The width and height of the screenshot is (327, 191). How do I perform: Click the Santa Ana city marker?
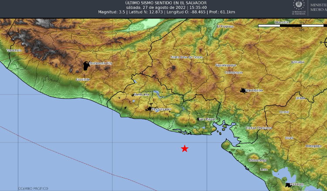(x=141, y=95)
